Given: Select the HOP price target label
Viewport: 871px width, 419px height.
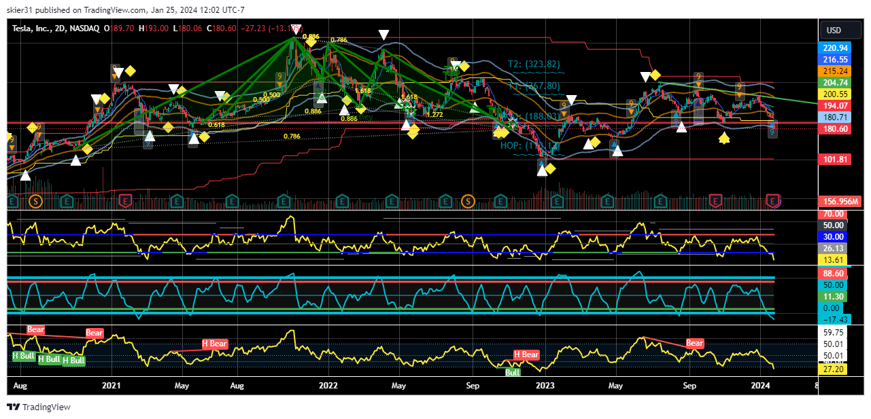Looking at the screenshot, I should tap(524, 145).
